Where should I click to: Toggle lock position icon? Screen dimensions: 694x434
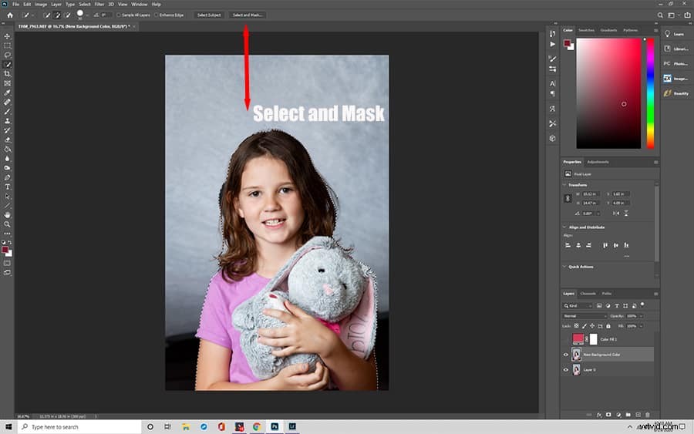pyautogui.click(x=592, y=326)
